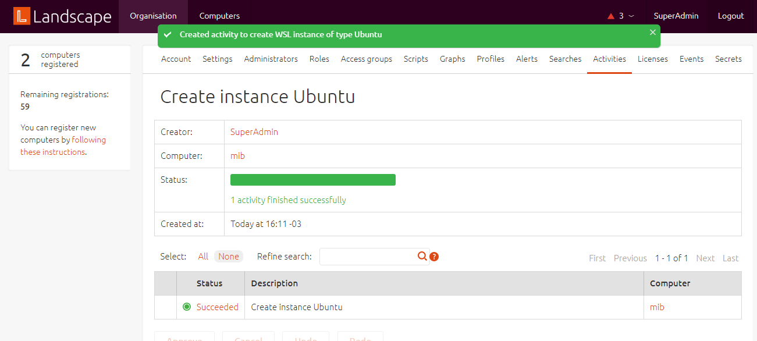This screenshot has height=341, width=757.
Task: Choose None in the Select options
Action: point(229,257)
